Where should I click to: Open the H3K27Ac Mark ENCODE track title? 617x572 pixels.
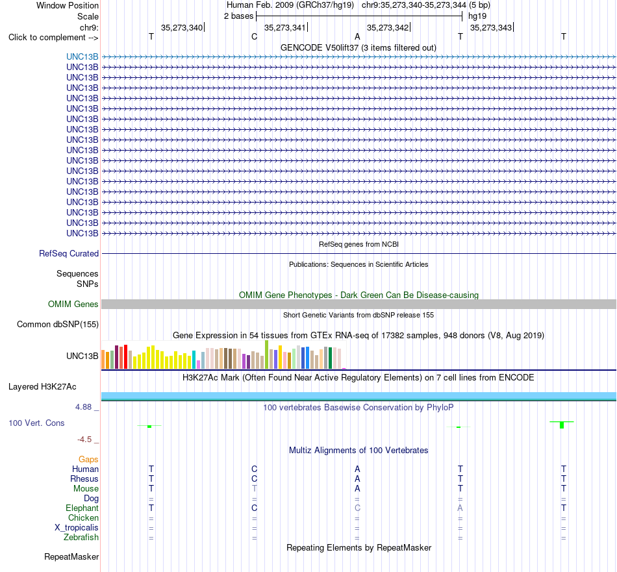click(359, 378)
